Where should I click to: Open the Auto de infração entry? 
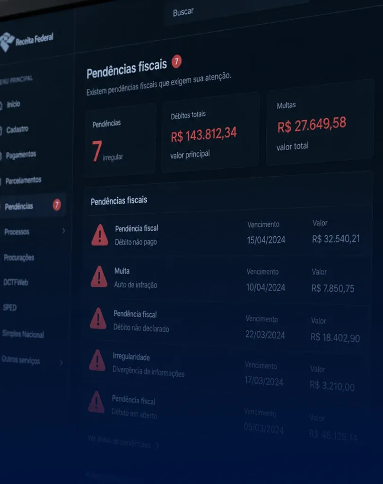[227, 279]
